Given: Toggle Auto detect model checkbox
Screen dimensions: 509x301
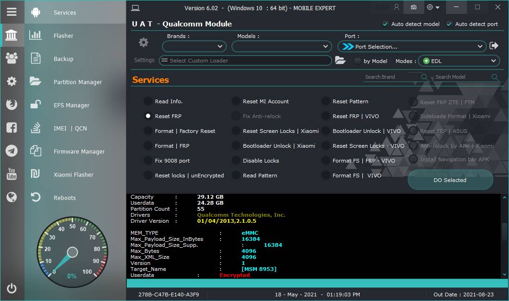Looking at the screenshot, I should (385, 24).
